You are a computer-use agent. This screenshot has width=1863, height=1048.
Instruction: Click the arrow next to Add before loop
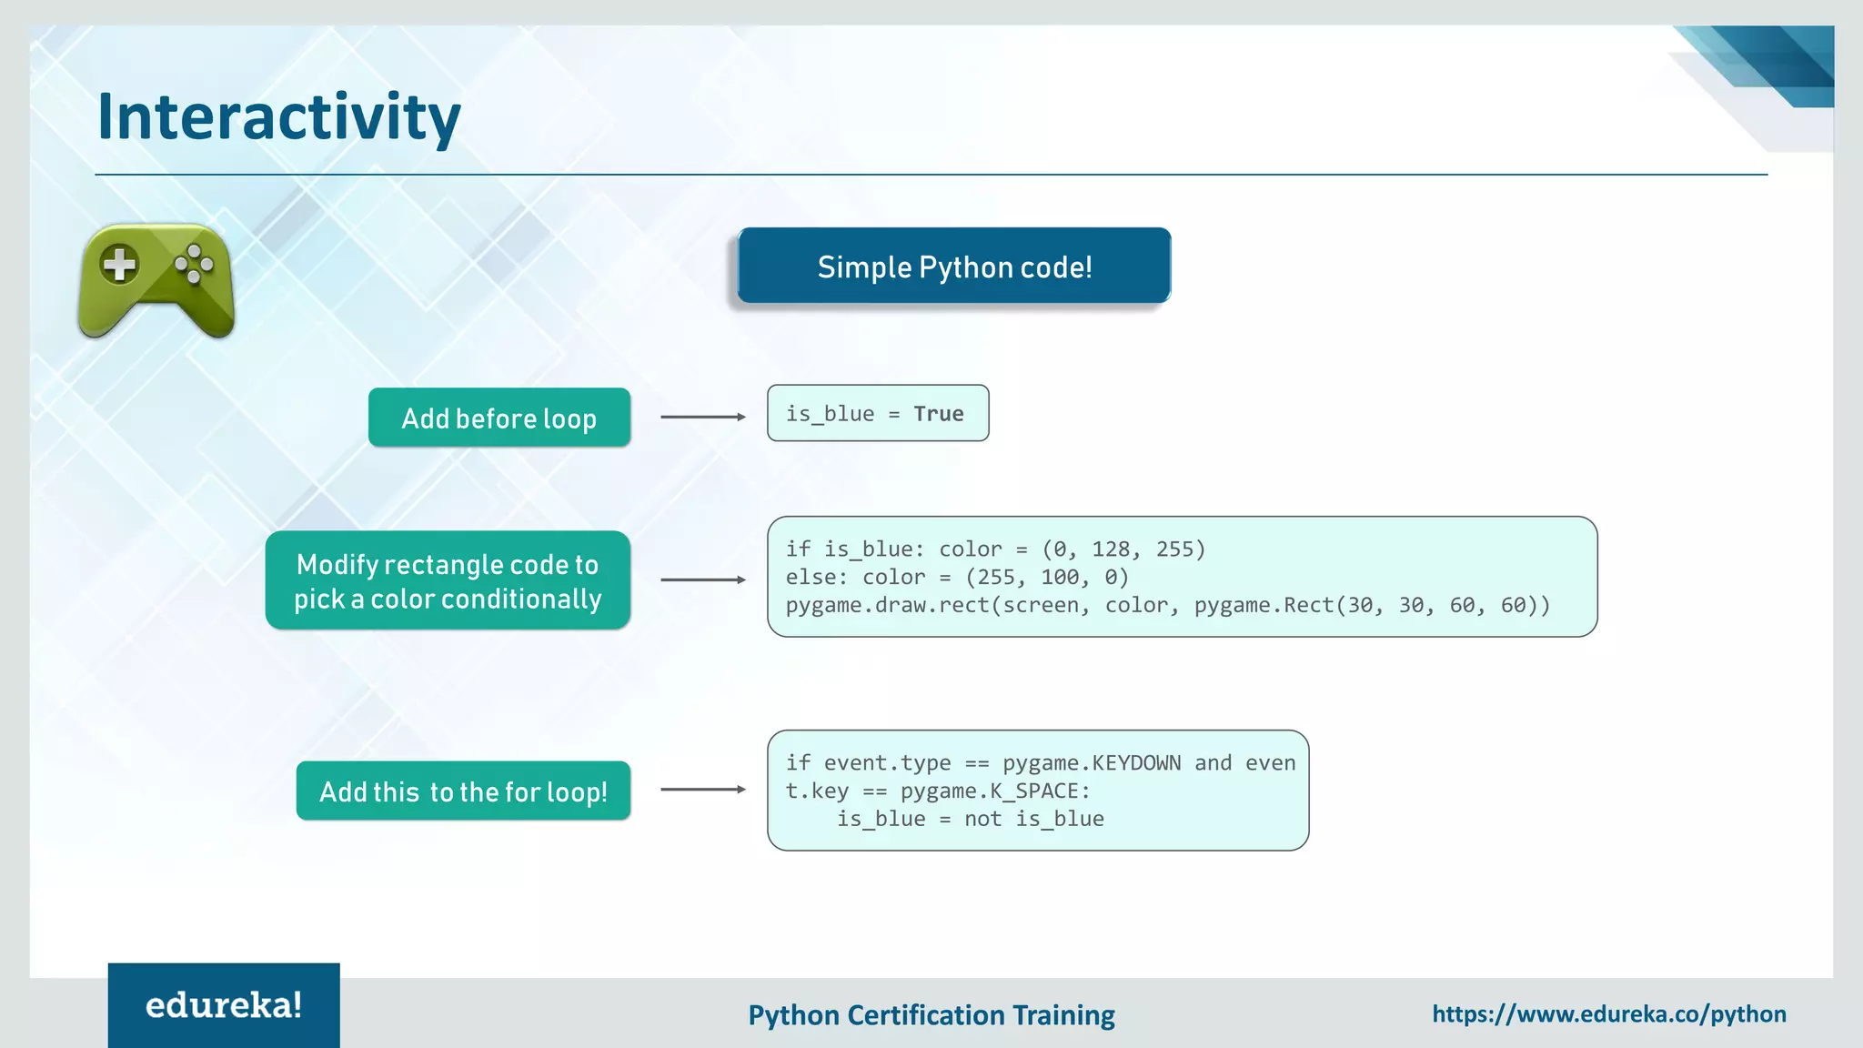[702, 417]
